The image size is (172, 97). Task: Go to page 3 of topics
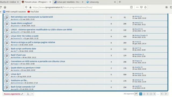(x=148, y=94)
